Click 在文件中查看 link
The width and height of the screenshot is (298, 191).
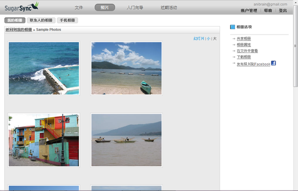pyautogui.click(x=247, y=51)
